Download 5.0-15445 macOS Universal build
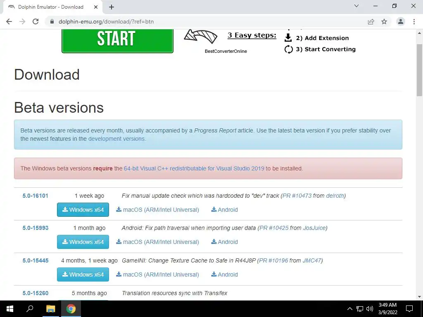The image size is (423, 317). pos(157,274)
